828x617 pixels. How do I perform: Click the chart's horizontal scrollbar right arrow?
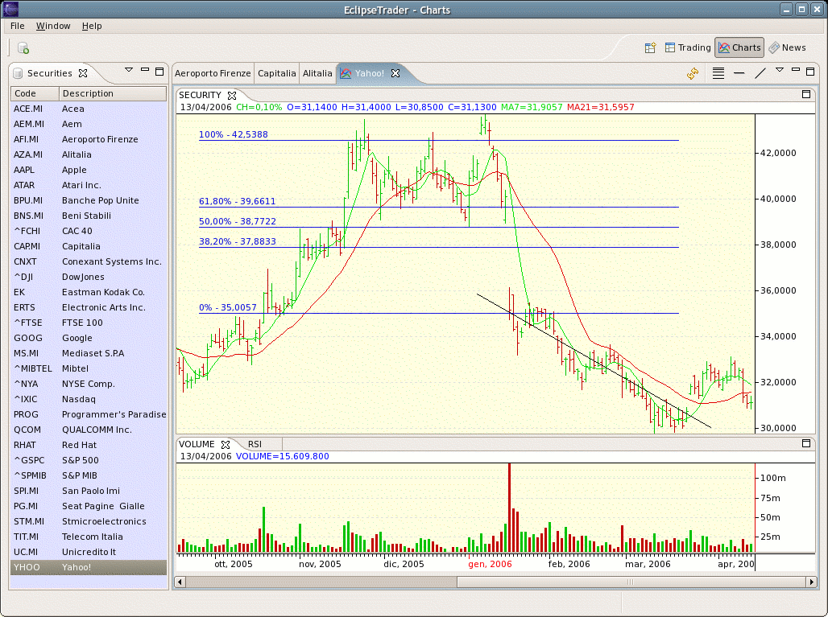coord(812,582)
